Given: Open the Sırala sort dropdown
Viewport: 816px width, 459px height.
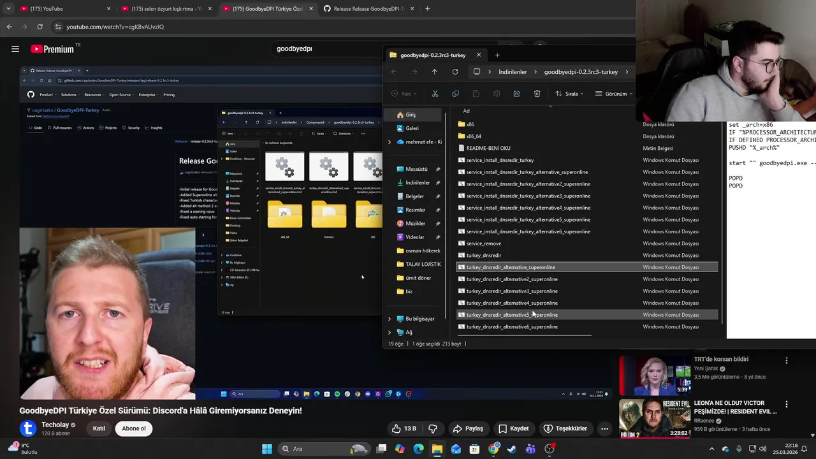Looking at the screenshot, I should click(x=570, y=94).
